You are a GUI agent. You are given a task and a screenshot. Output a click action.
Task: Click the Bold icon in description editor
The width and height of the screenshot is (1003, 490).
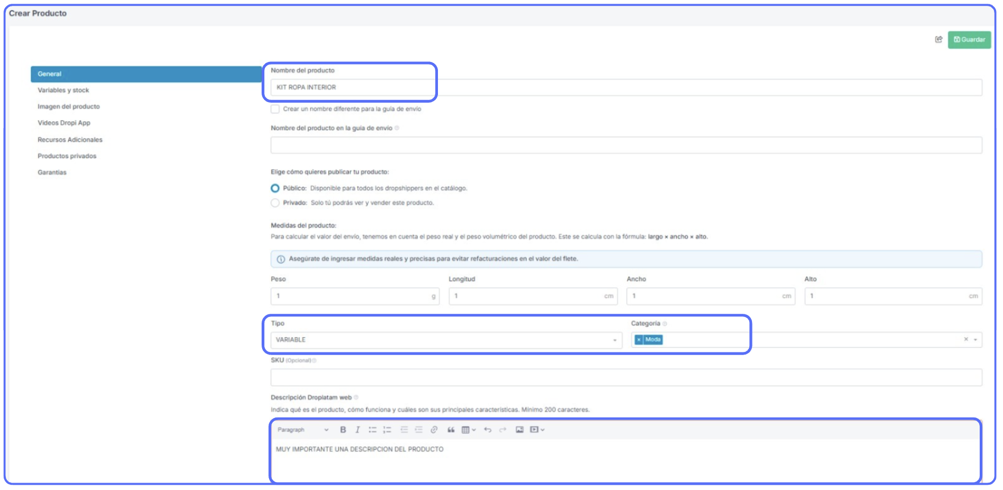[x=343, y=430]
